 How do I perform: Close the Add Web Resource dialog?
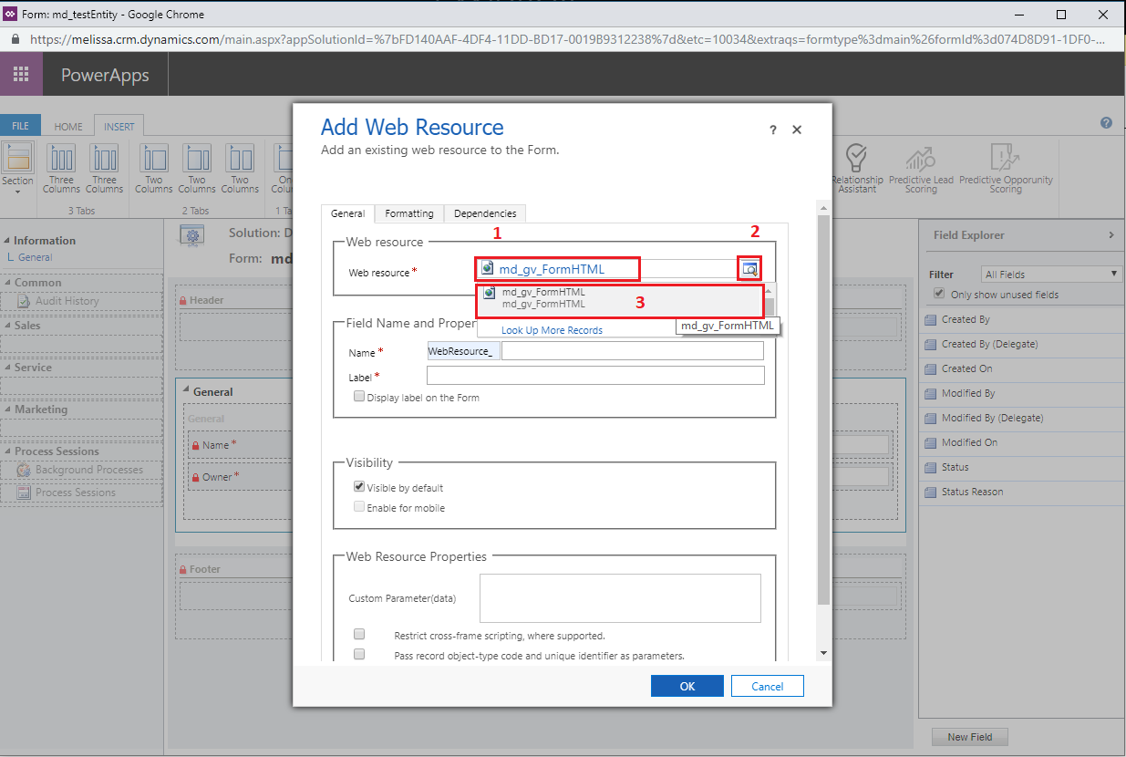pos(797,130)
